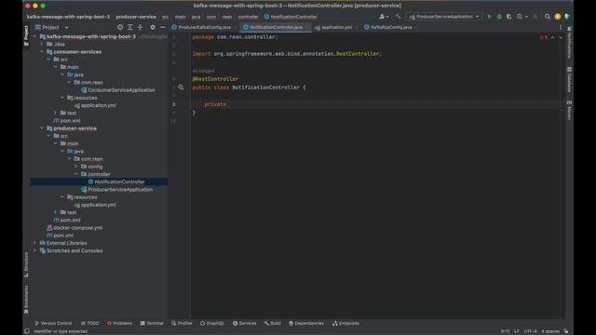This screenshot has height=335, width=596.
Task: Select docker-compose.yml in project tree
Action: click(78, 228)
